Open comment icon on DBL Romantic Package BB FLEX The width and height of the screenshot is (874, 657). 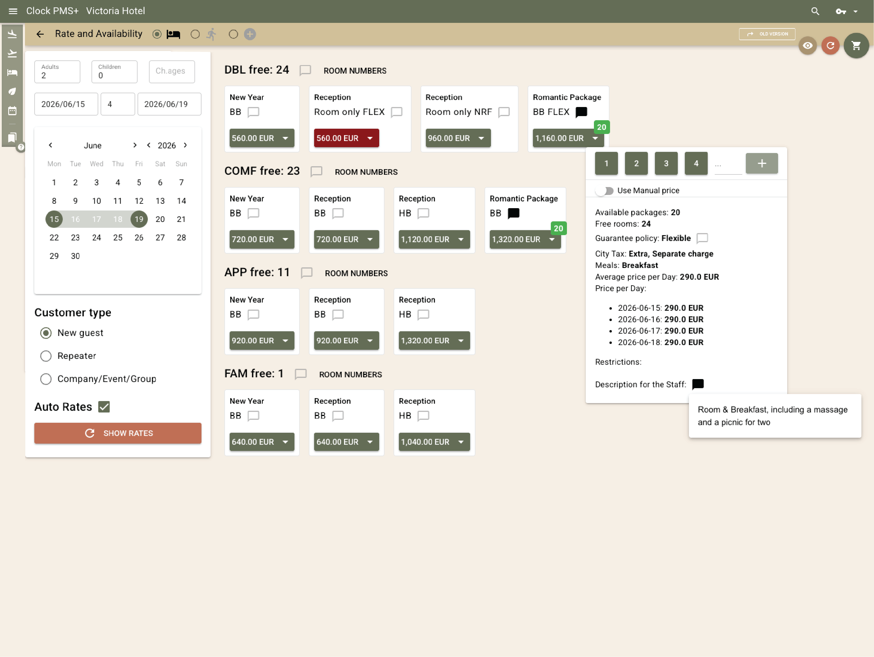581,112
